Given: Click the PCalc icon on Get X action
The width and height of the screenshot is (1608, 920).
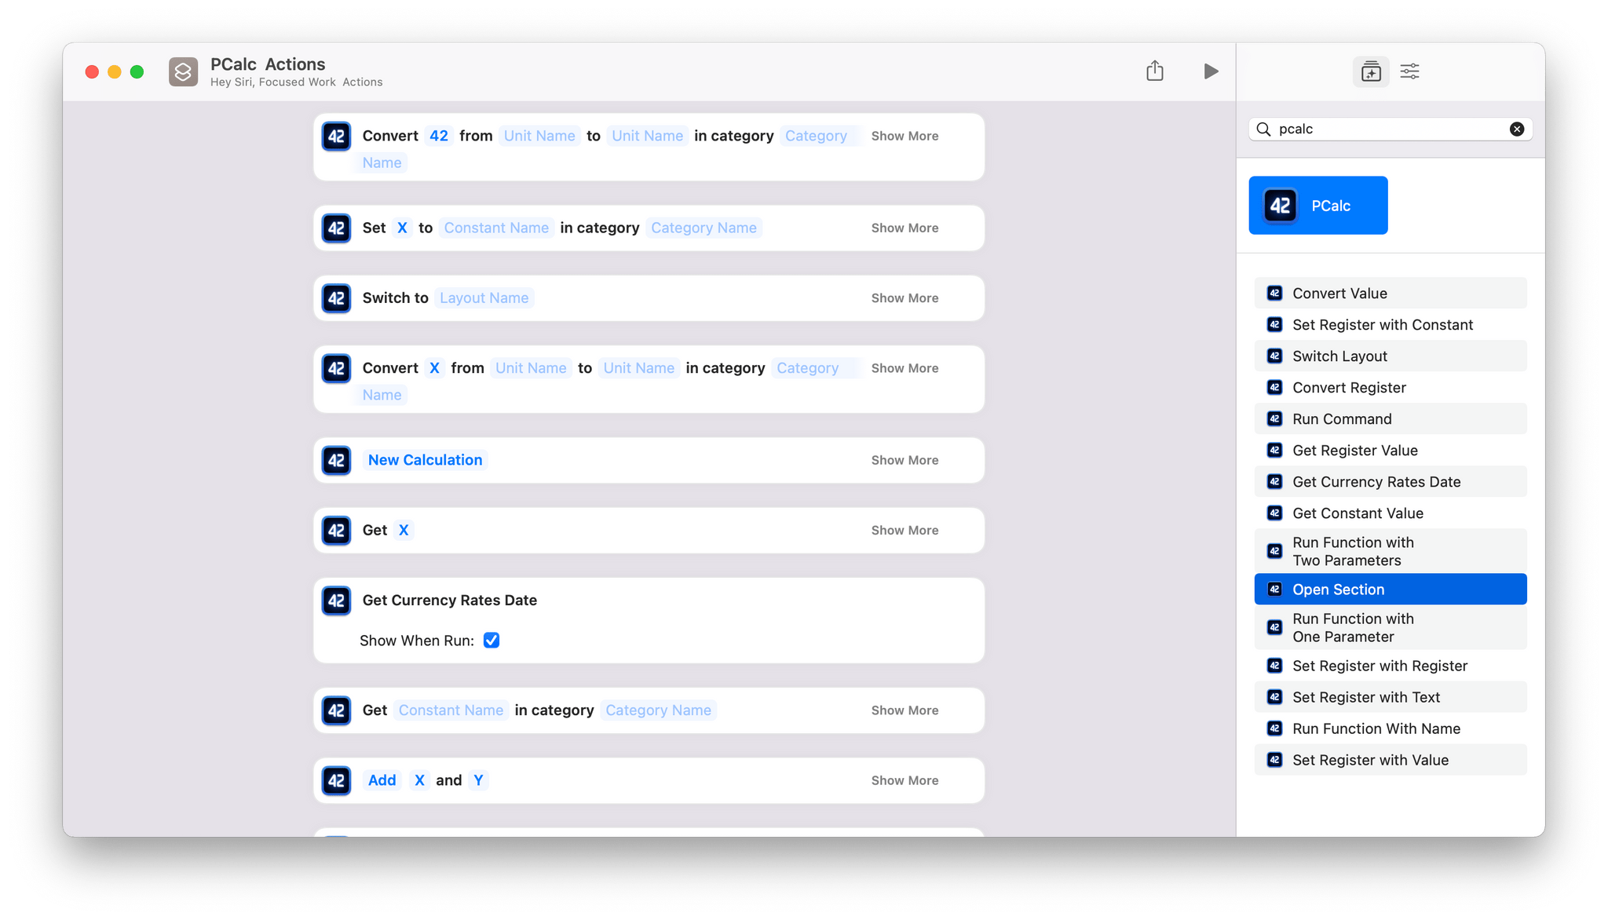Looking at the screenshot, I should pos(336,530).
